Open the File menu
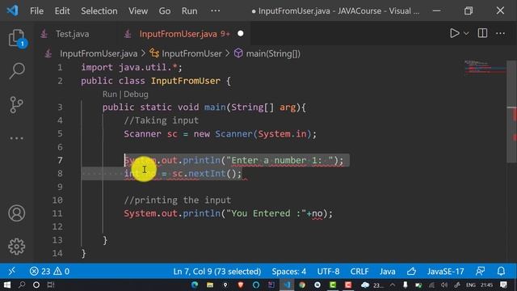Screen dimensions: 517x291 click(36, 11)
